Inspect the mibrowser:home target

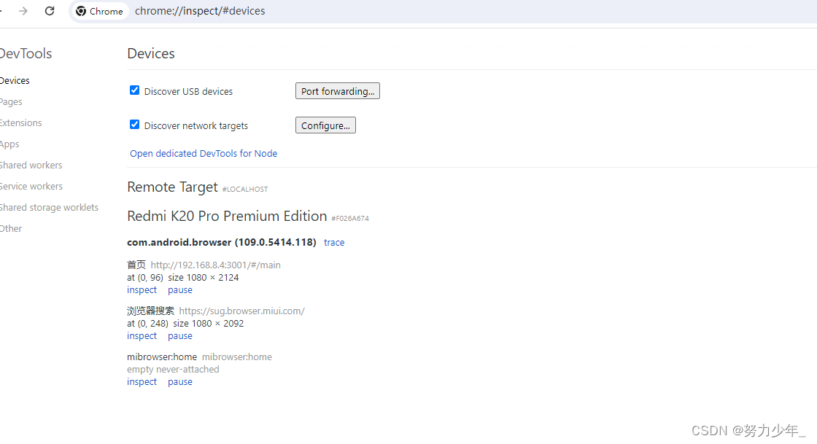point(142,381)
